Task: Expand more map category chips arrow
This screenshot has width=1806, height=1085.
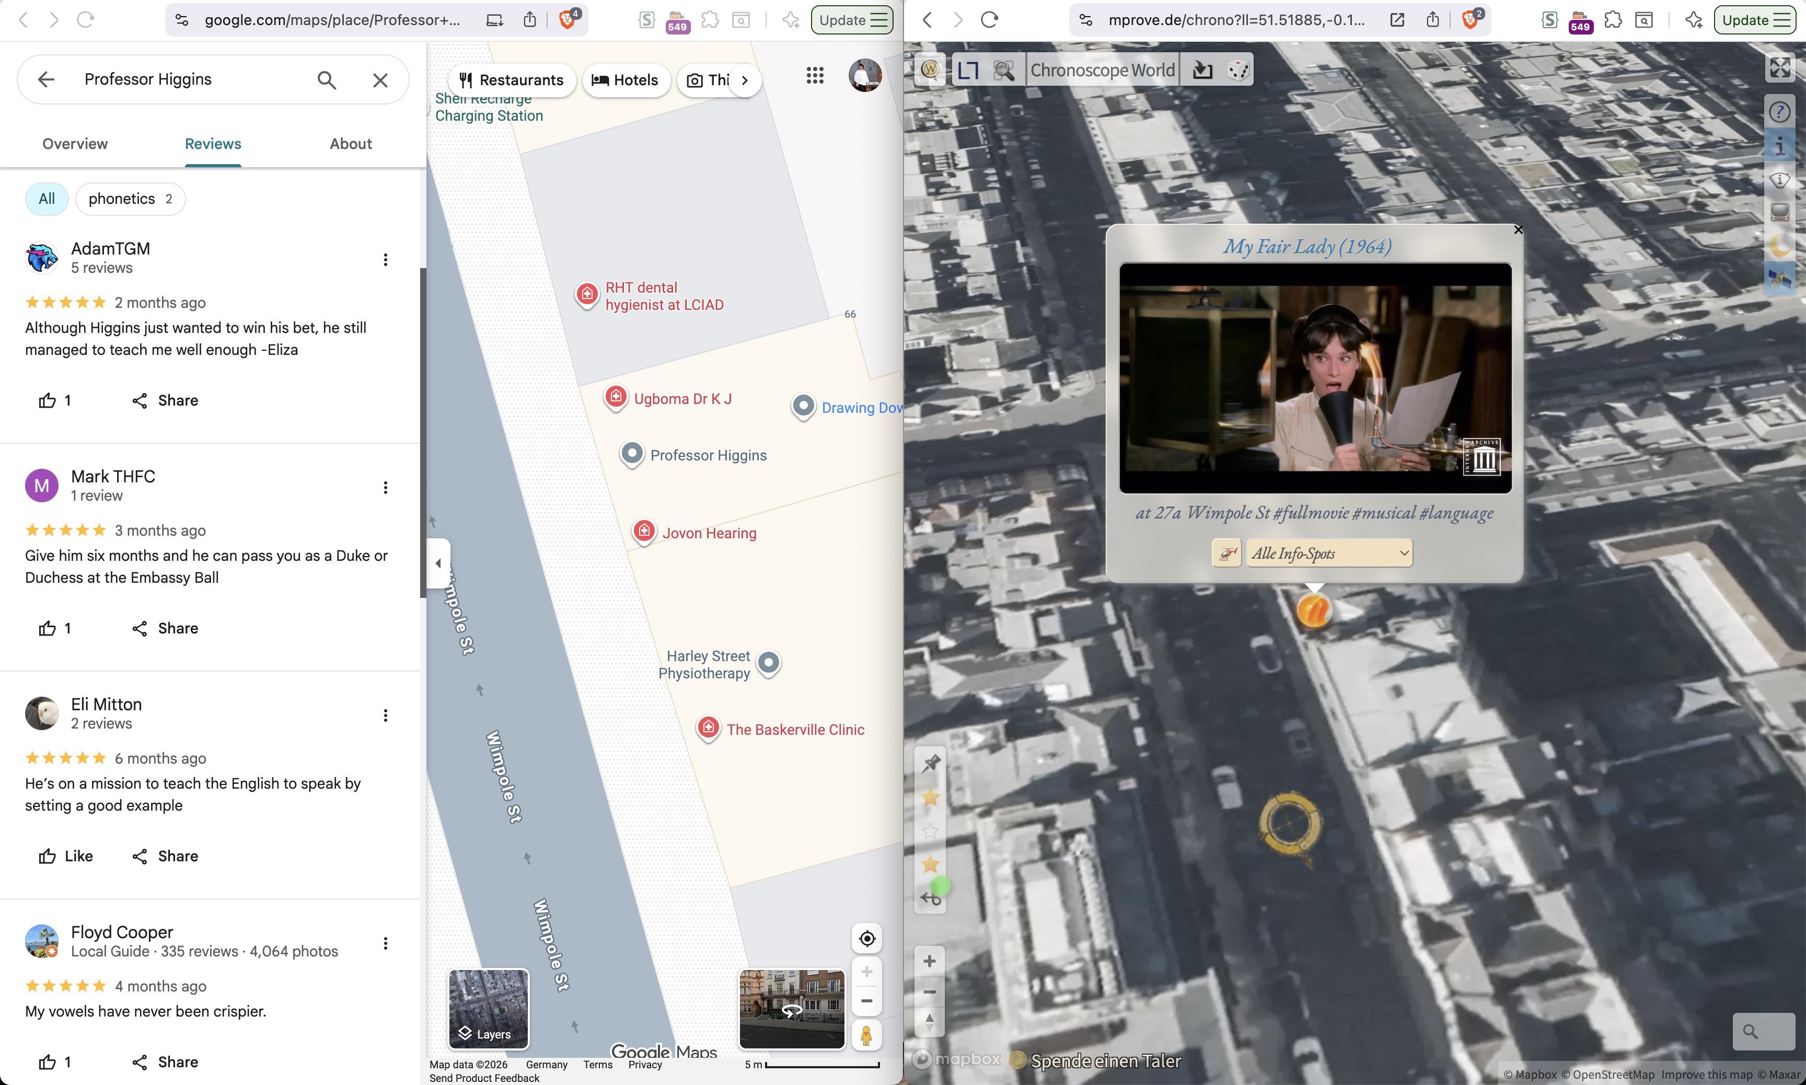Action: (x=745, y=79)
